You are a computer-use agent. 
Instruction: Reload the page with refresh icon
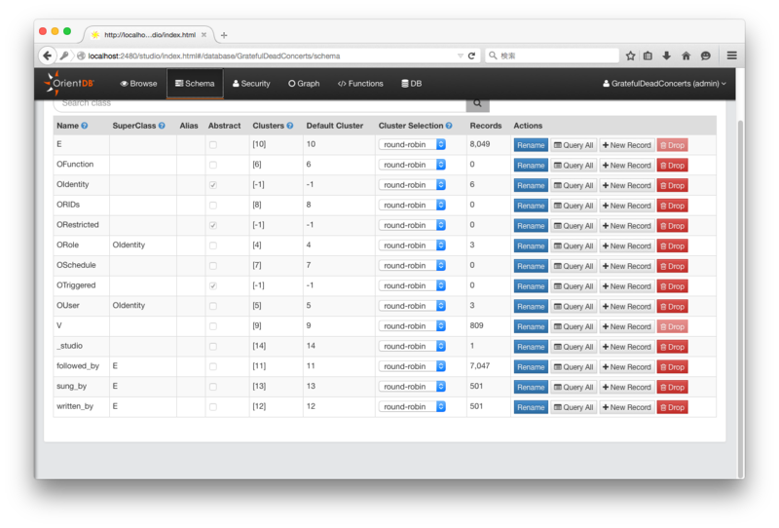coord(471,56)
